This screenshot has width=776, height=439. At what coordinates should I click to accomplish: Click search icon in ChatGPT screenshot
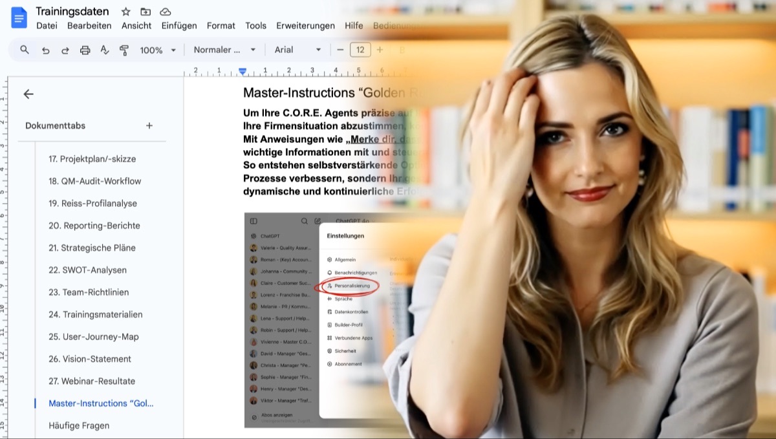point(305,221)
